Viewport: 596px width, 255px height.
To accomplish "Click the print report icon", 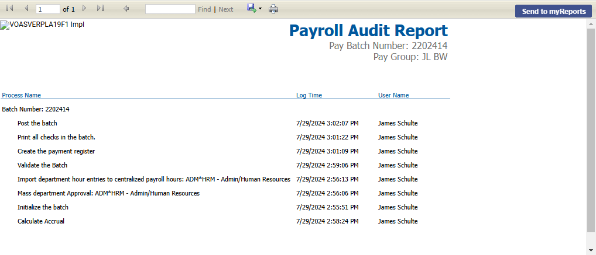I will point(273,9).
